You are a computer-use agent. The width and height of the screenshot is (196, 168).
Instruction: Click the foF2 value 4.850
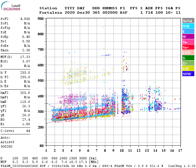[x=25, y=19]
